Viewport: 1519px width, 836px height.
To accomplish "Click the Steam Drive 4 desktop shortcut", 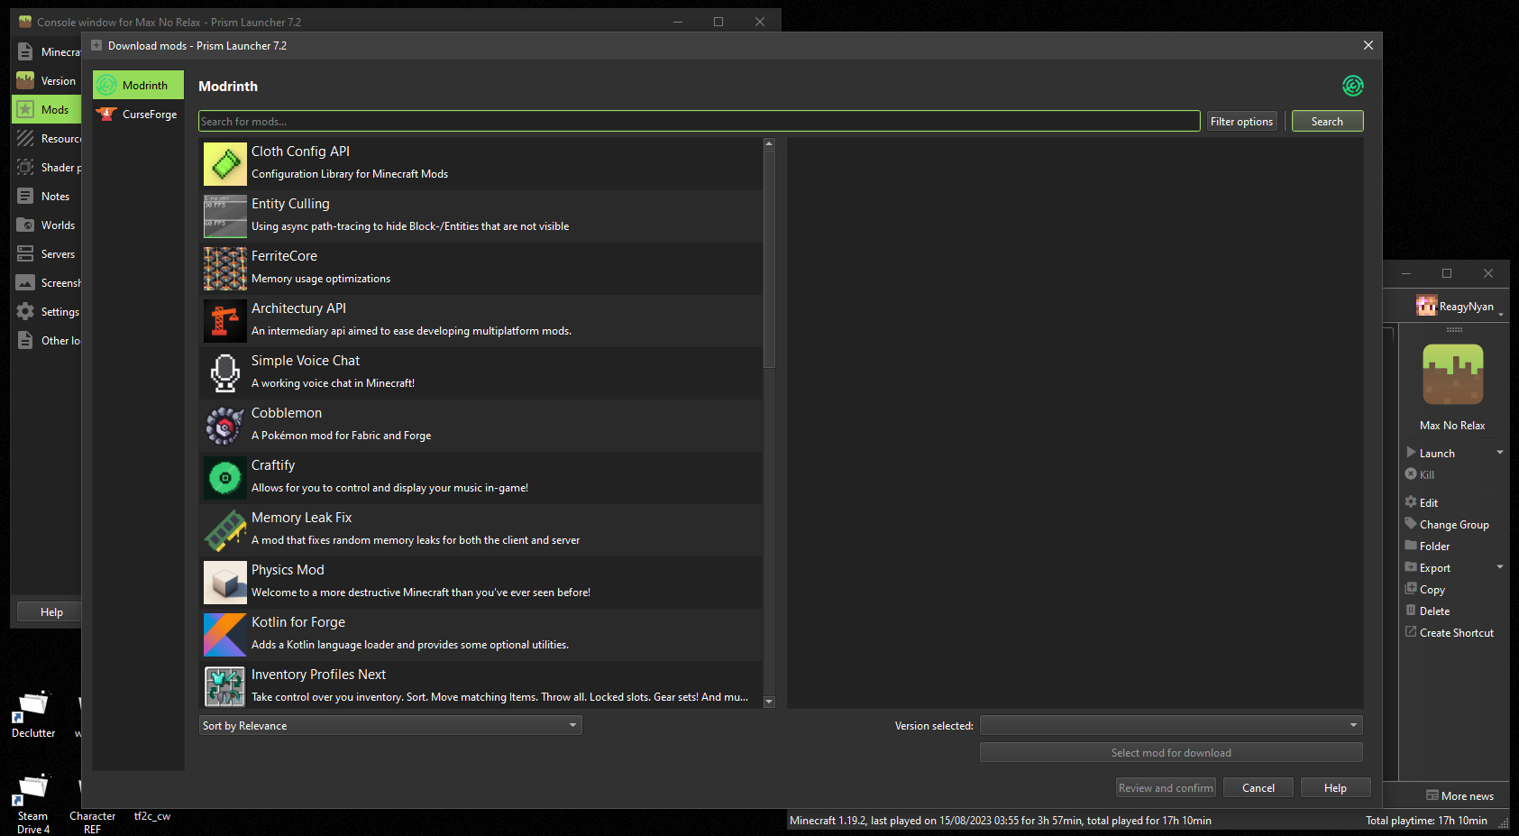I will pos(33,803).
